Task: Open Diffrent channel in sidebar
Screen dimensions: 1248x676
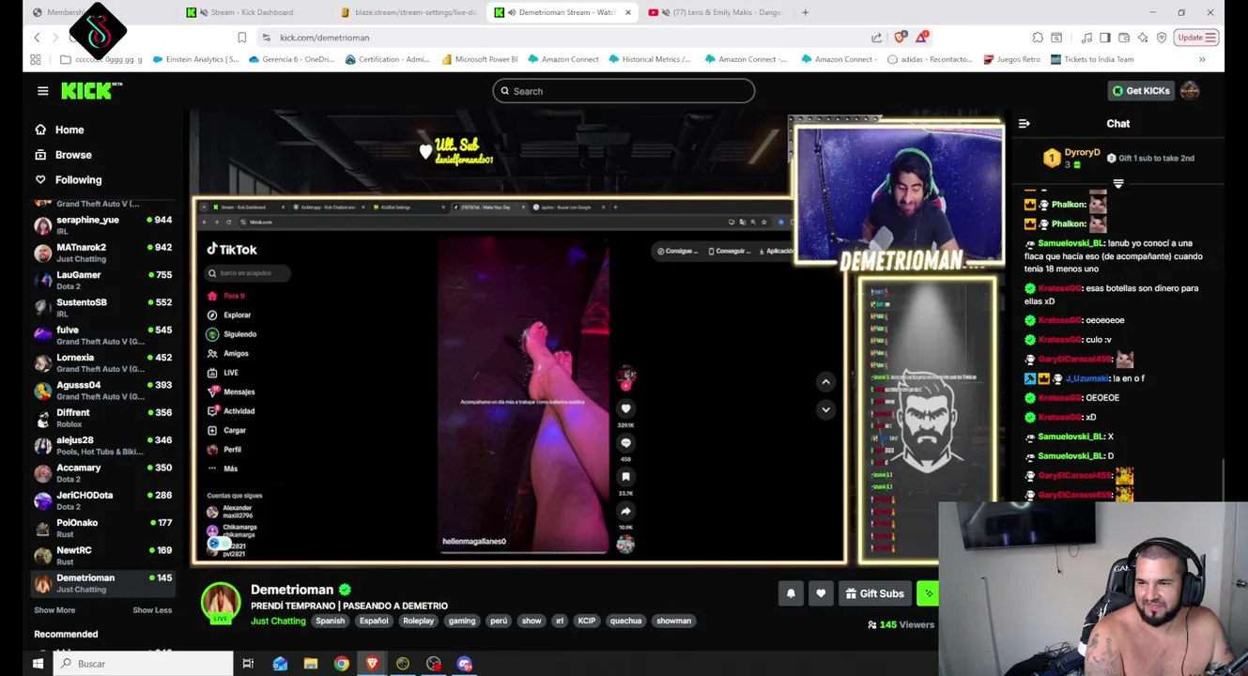Action: [103, 418]
